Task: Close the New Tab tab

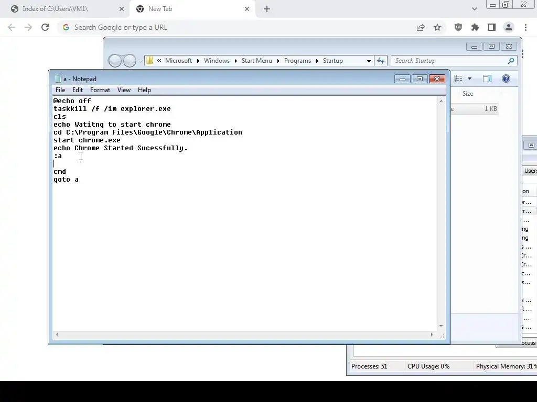Action: pyautogui.click(x=247, y=9)
